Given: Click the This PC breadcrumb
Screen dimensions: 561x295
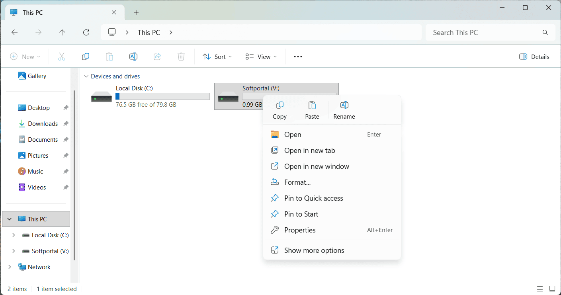Looking at the screenshot, I should point(149,33).
